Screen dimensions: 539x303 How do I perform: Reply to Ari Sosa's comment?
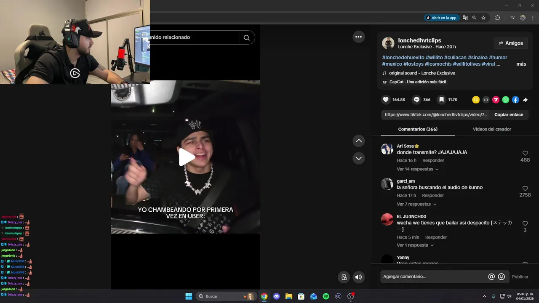click(x=433, y=160)
